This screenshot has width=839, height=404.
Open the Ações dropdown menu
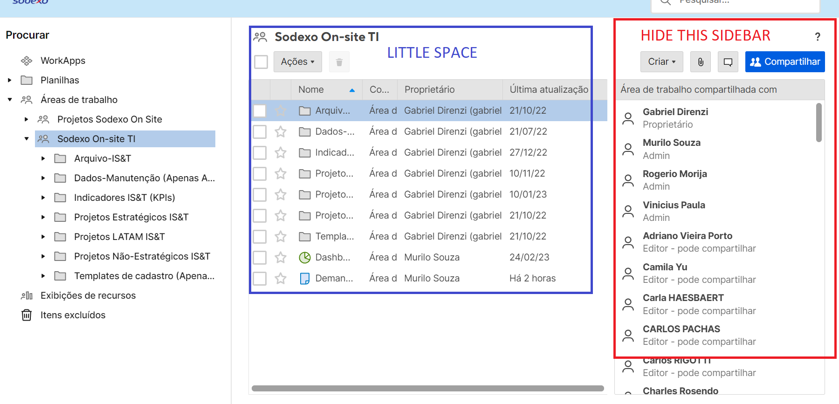point(297,62)
